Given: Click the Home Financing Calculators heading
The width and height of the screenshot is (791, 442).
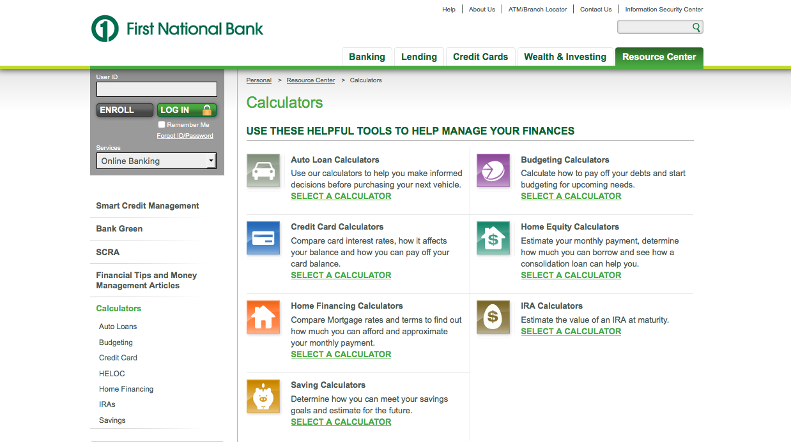Looking at the screenshot, I should [347, 306].
